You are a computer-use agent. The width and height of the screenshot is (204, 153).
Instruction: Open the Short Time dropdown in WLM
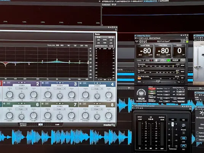coord(167,88)
